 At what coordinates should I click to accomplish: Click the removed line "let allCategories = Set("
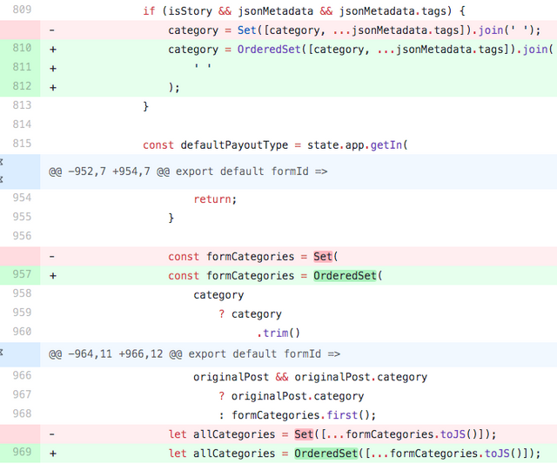pyautogui.click(x=332, y=435)
